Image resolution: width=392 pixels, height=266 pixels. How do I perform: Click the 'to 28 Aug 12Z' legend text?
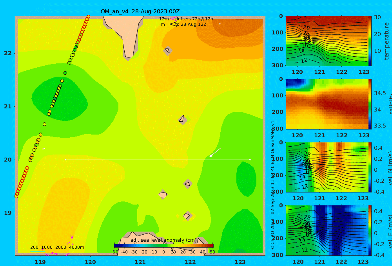tap(191, 24)
